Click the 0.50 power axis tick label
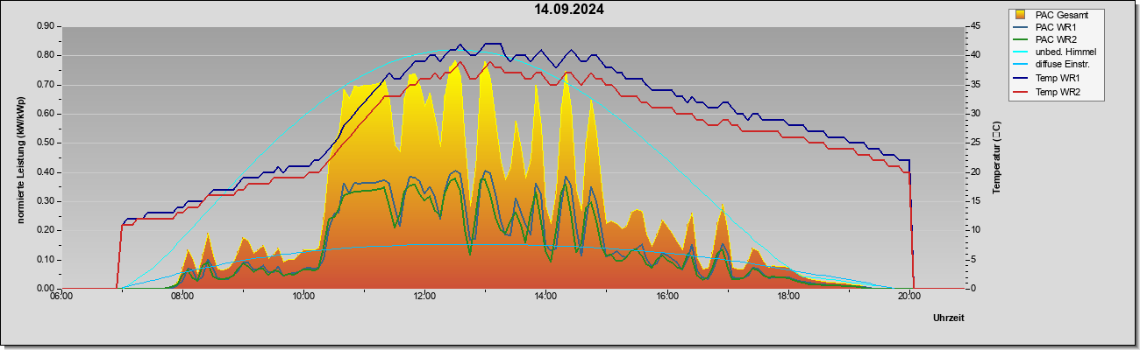This screenshot has width=1140, height=350. pos(46,143)
